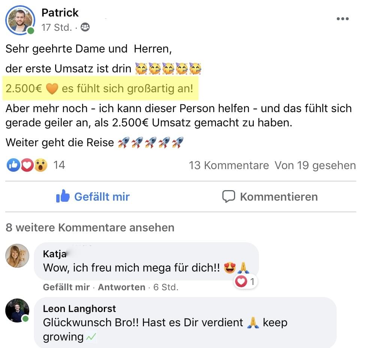366x348 pixels.
Task: Open the three-dot post options menu
Action: coord(342,19)
